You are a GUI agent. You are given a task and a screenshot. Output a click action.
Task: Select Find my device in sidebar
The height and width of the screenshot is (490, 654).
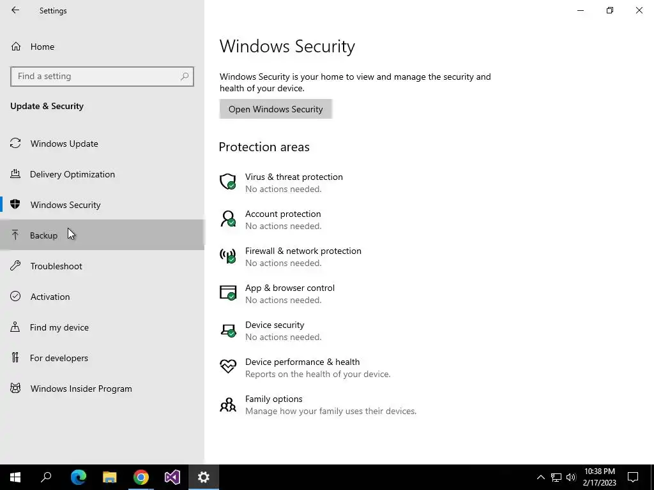tap(102, 327)
